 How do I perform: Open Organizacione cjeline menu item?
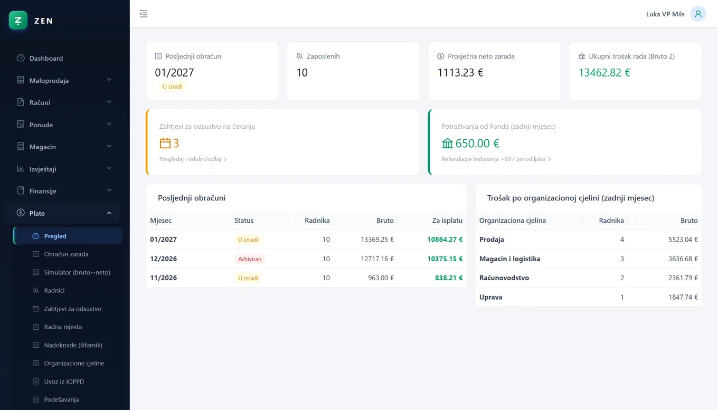click(x=68, y=364)
